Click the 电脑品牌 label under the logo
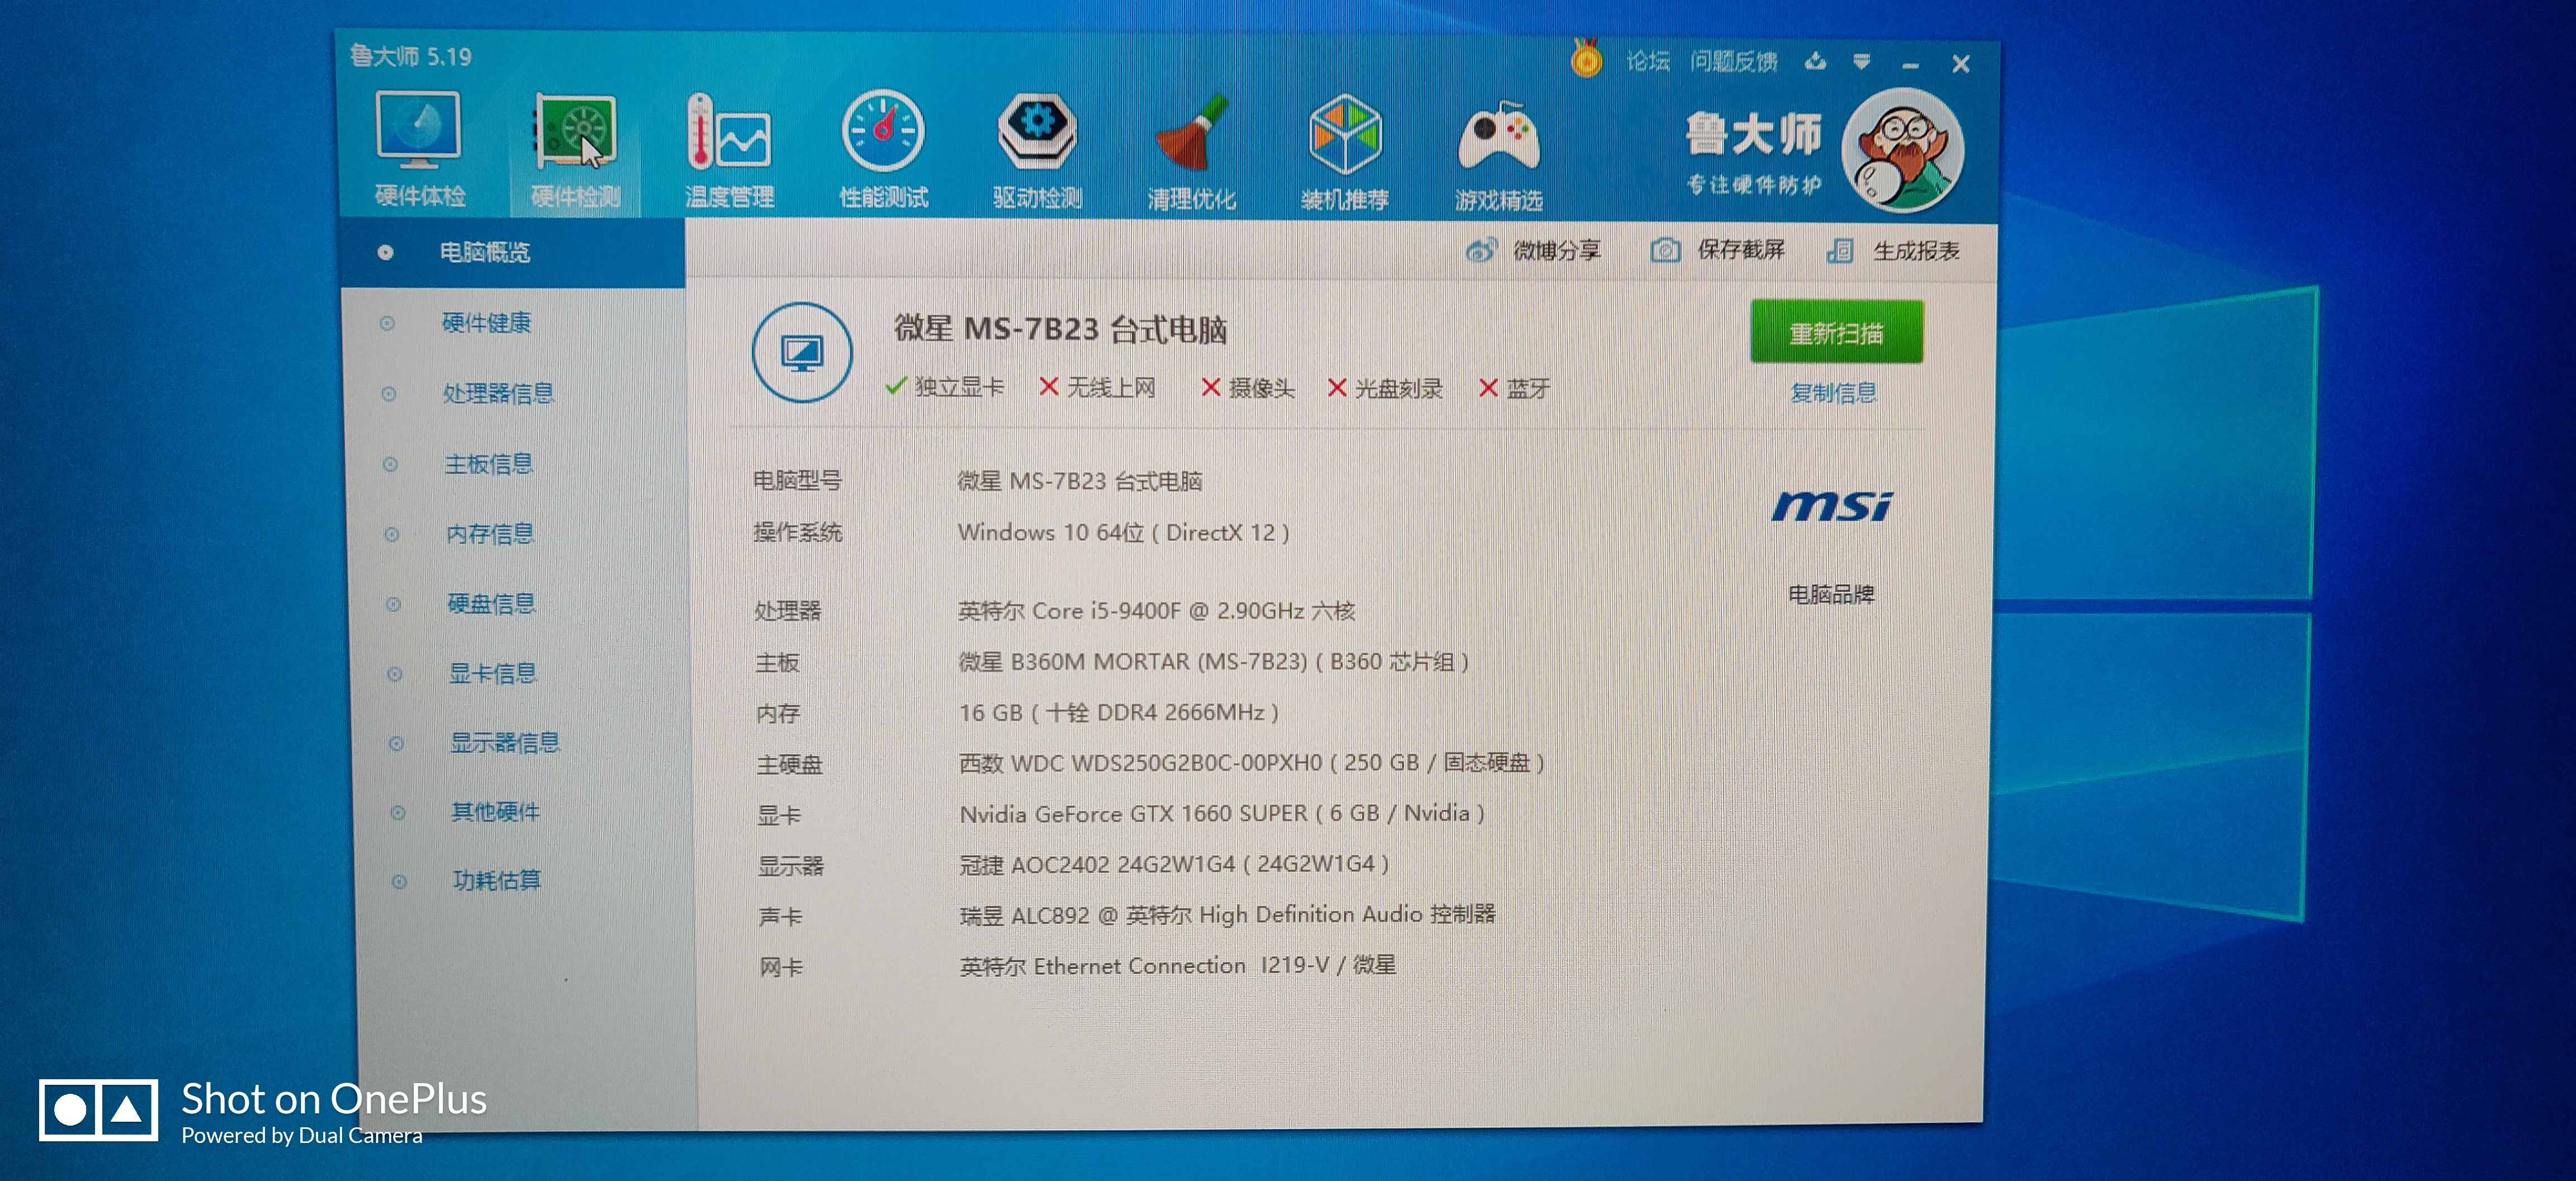Image resolution: width=2576 pixels, height=1181 pixels. tap(1831, 595)
